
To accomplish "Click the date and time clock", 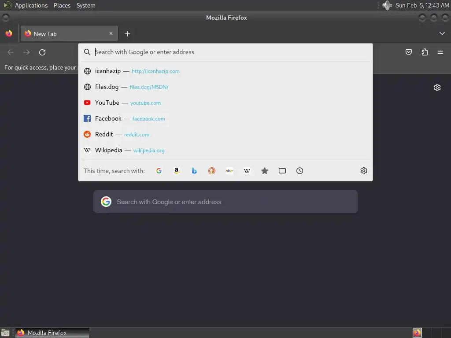I will pyautogui.click(x=422, y=5).
